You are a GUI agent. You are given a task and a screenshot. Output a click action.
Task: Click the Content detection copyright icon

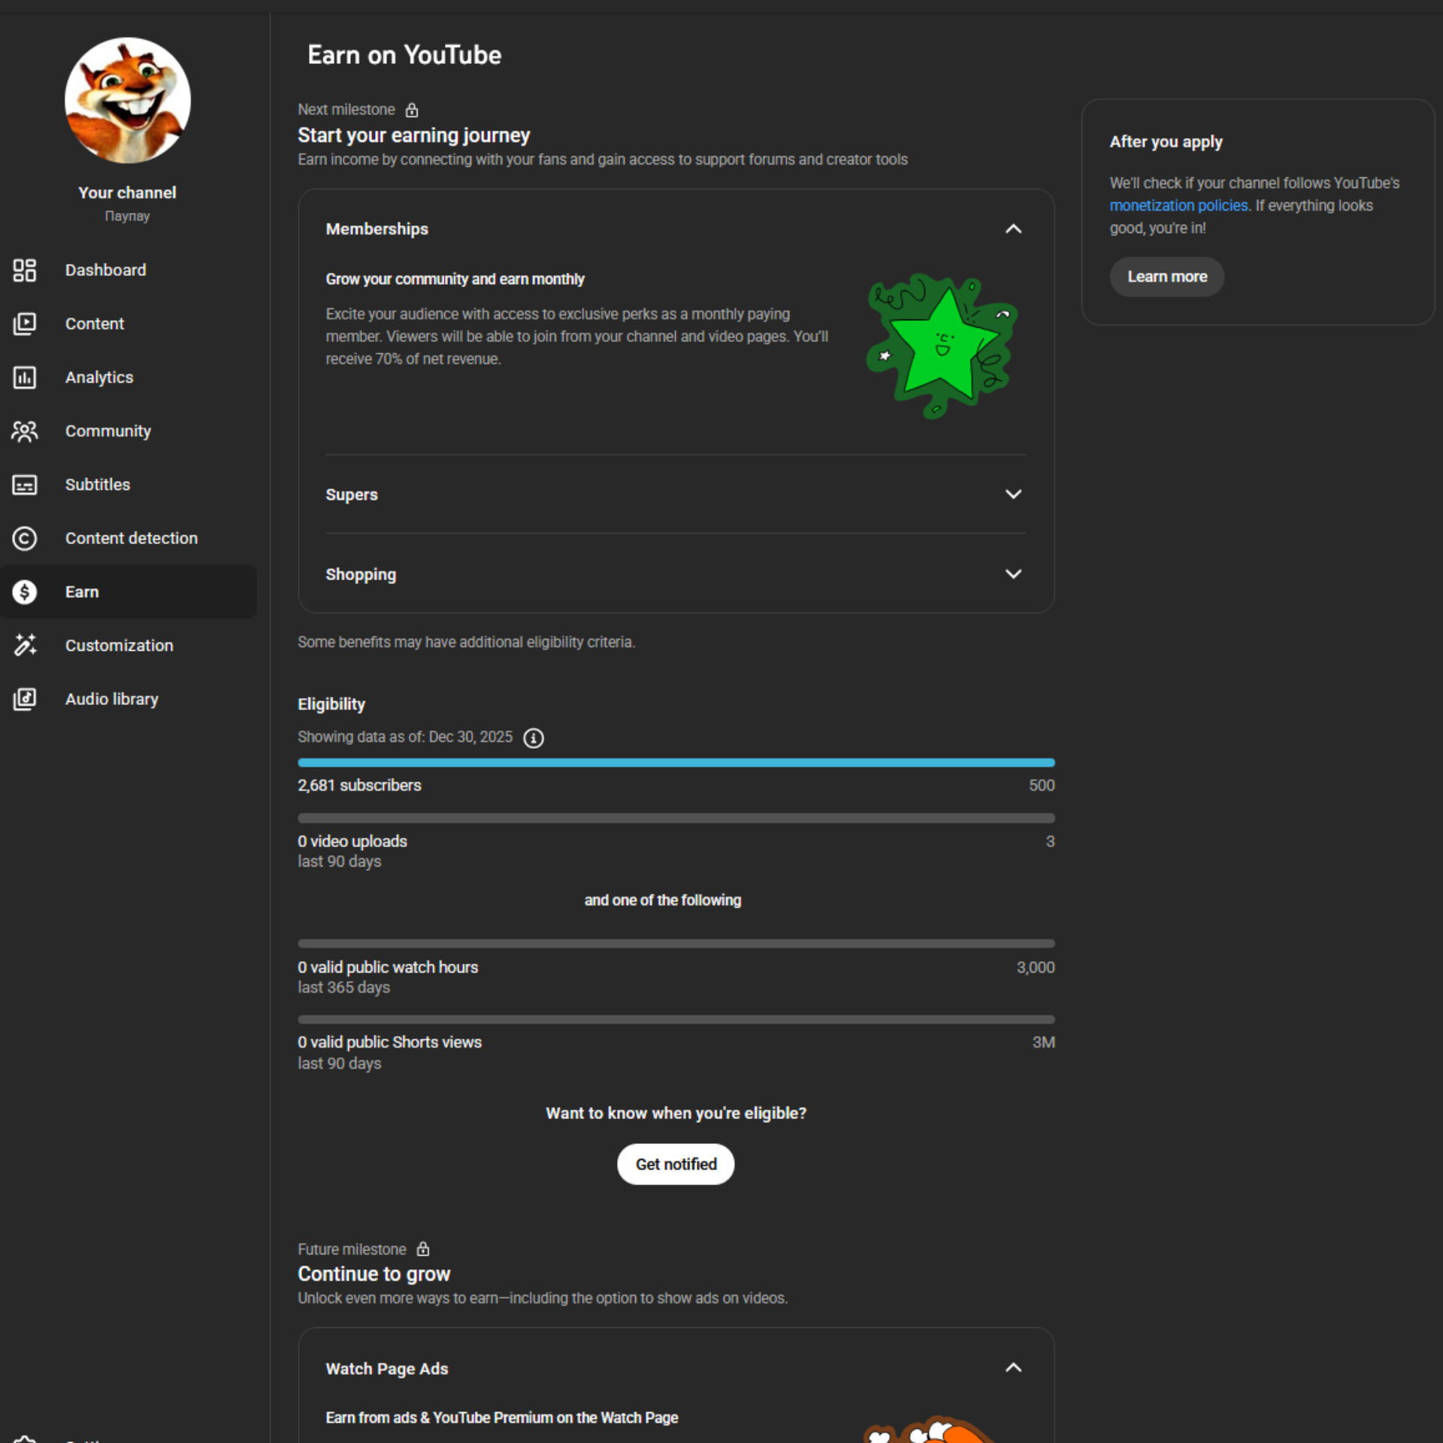click(25, 538)
